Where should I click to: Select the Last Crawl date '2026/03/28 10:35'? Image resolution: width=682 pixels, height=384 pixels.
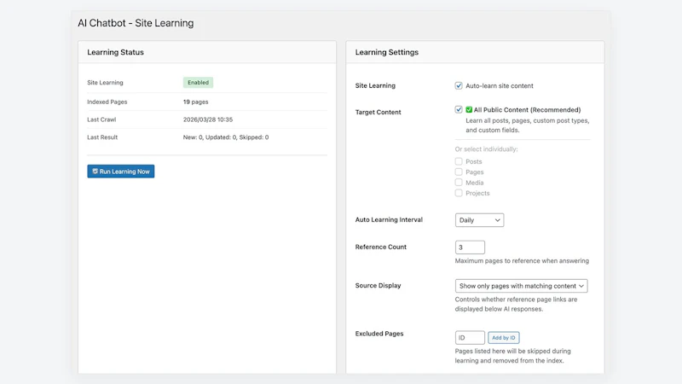tap(208, 119)
